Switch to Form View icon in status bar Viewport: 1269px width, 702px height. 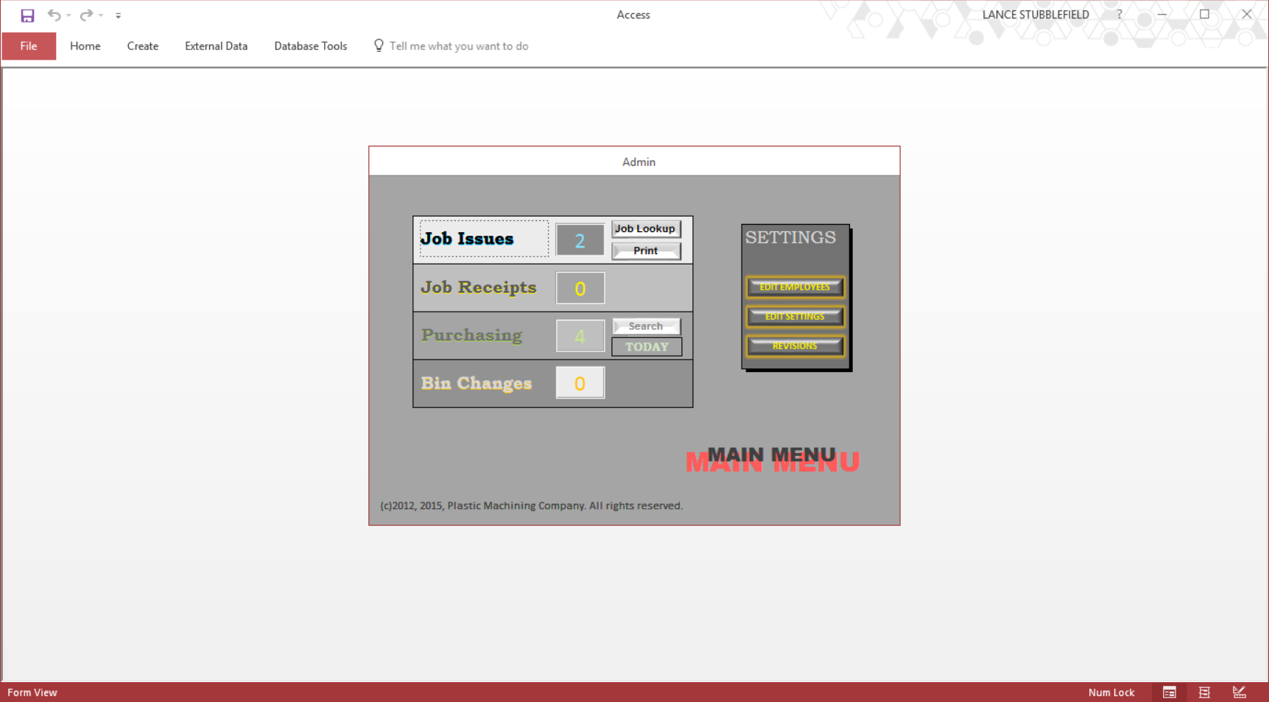coord(1170,692)
